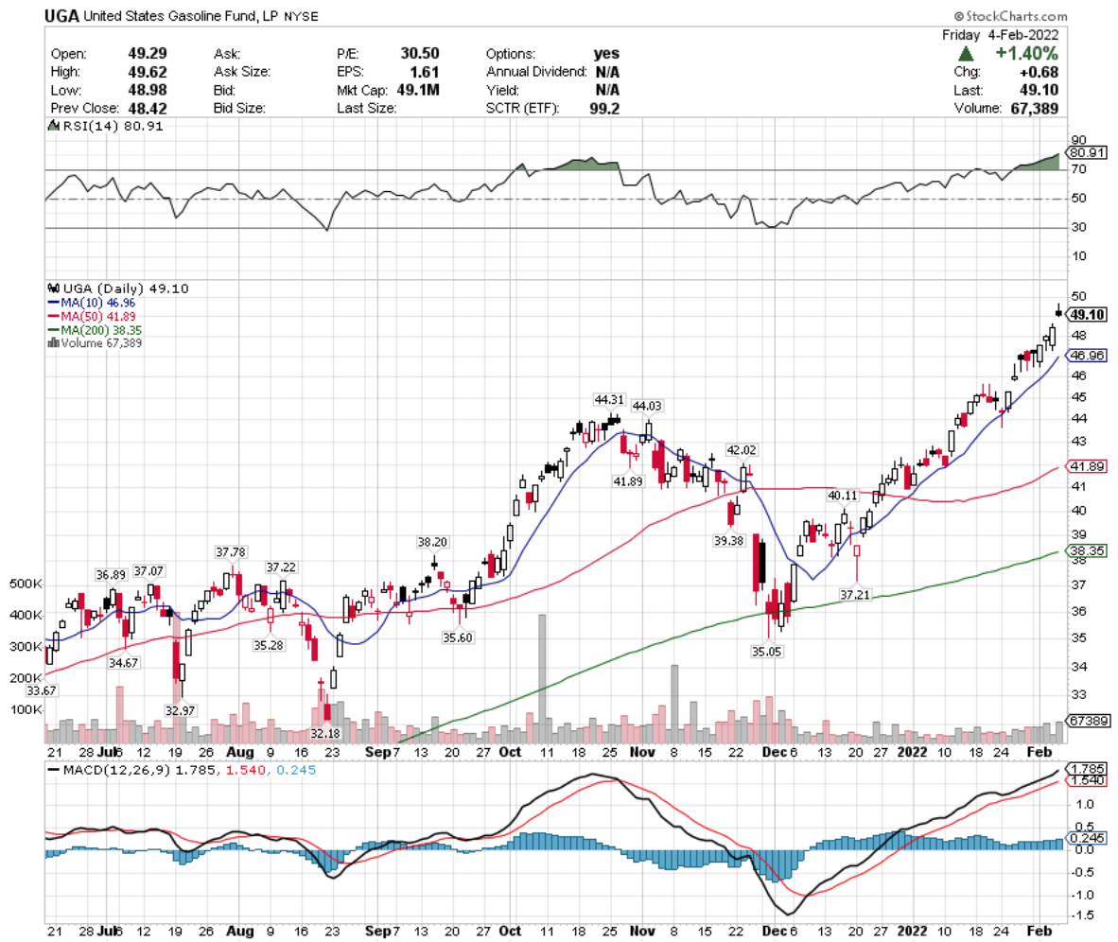The width and height of the screenshot is (1118, 942).
Task: Click the 32.97 low annotation
Action: (x=180, y=710)
